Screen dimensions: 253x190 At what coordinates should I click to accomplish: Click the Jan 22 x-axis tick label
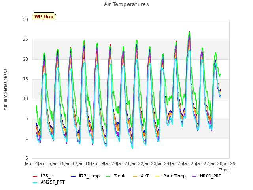point(137,163)
